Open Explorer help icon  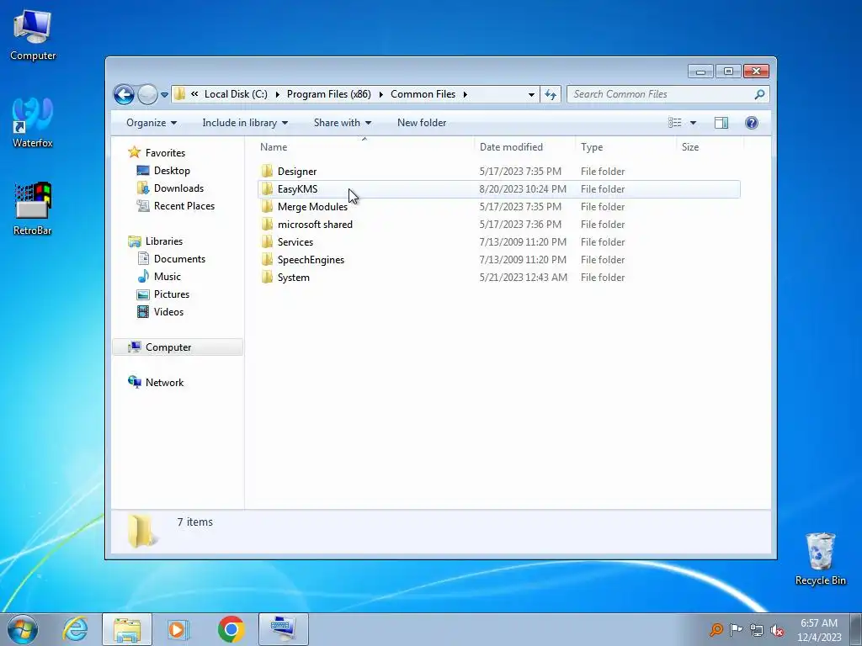(752, 123)
